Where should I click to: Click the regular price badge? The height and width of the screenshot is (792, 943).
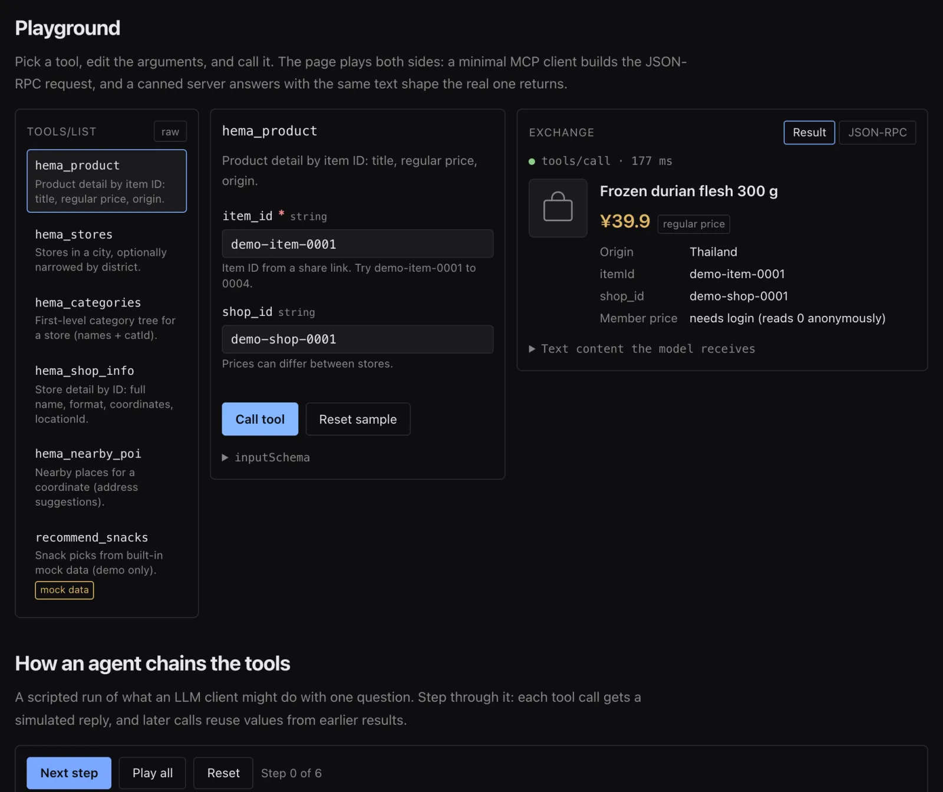[694, 224]
